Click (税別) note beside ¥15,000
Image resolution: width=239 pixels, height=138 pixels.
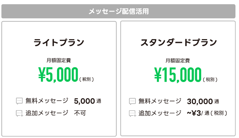click(210, 80)
